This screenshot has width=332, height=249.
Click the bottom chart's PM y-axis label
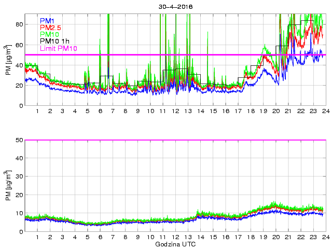pos(8,186)
